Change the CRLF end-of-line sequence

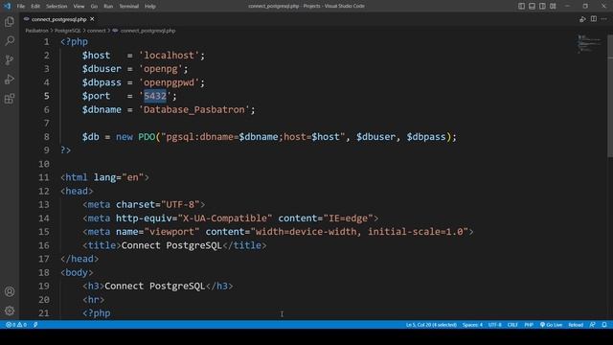[512, 325]
